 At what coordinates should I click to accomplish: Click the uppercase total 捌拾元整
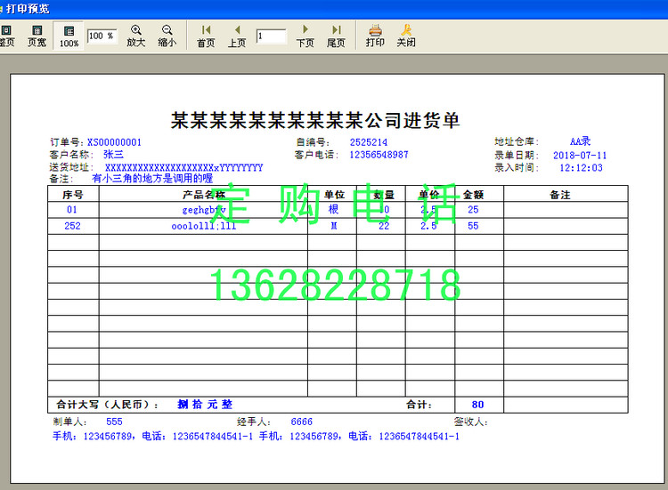[x=205, y=405]
